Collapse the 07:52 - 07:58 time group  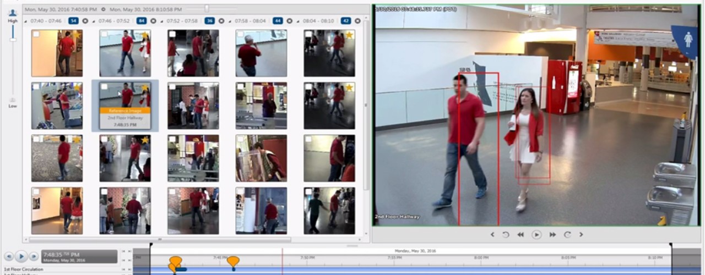point(162,21)
